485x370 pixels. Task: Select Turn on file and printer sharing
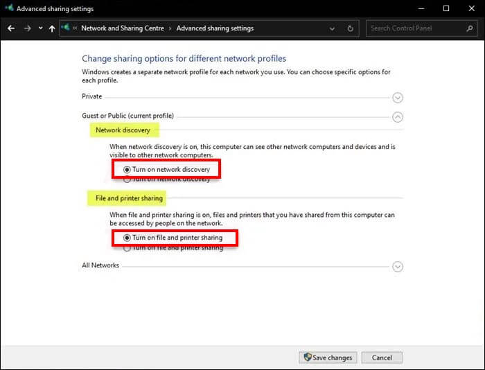173,238
